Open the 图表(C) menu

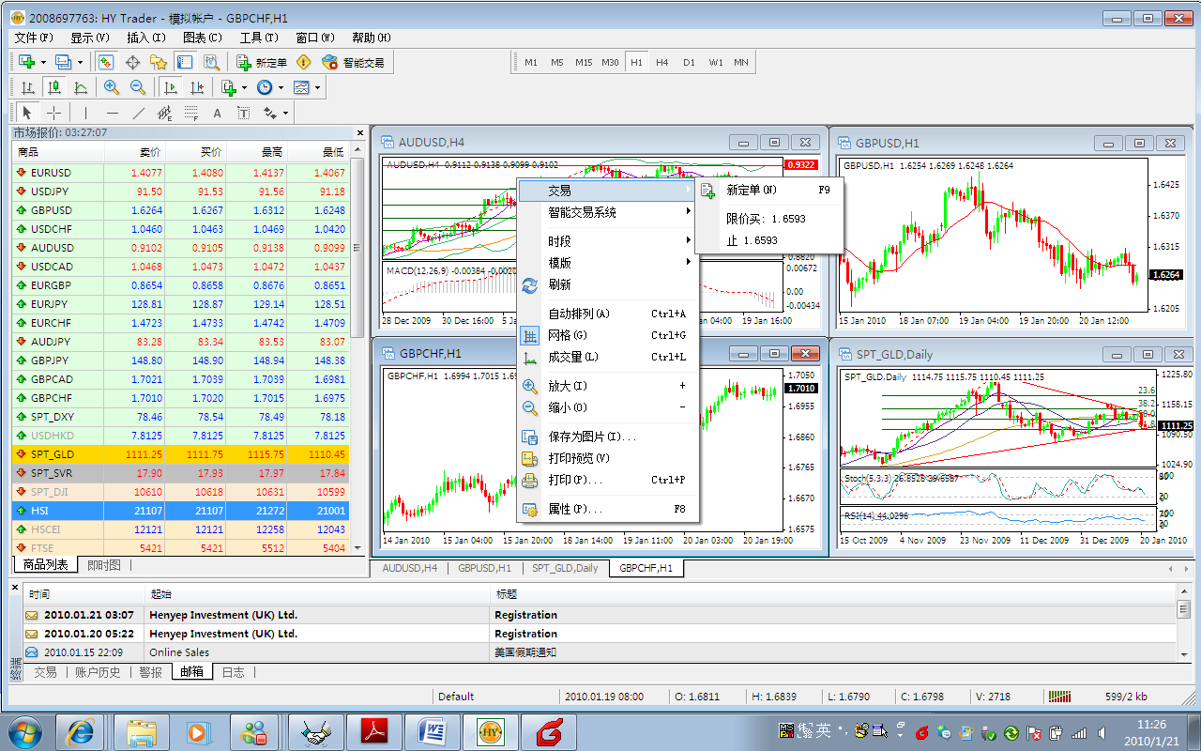[203, 38]
